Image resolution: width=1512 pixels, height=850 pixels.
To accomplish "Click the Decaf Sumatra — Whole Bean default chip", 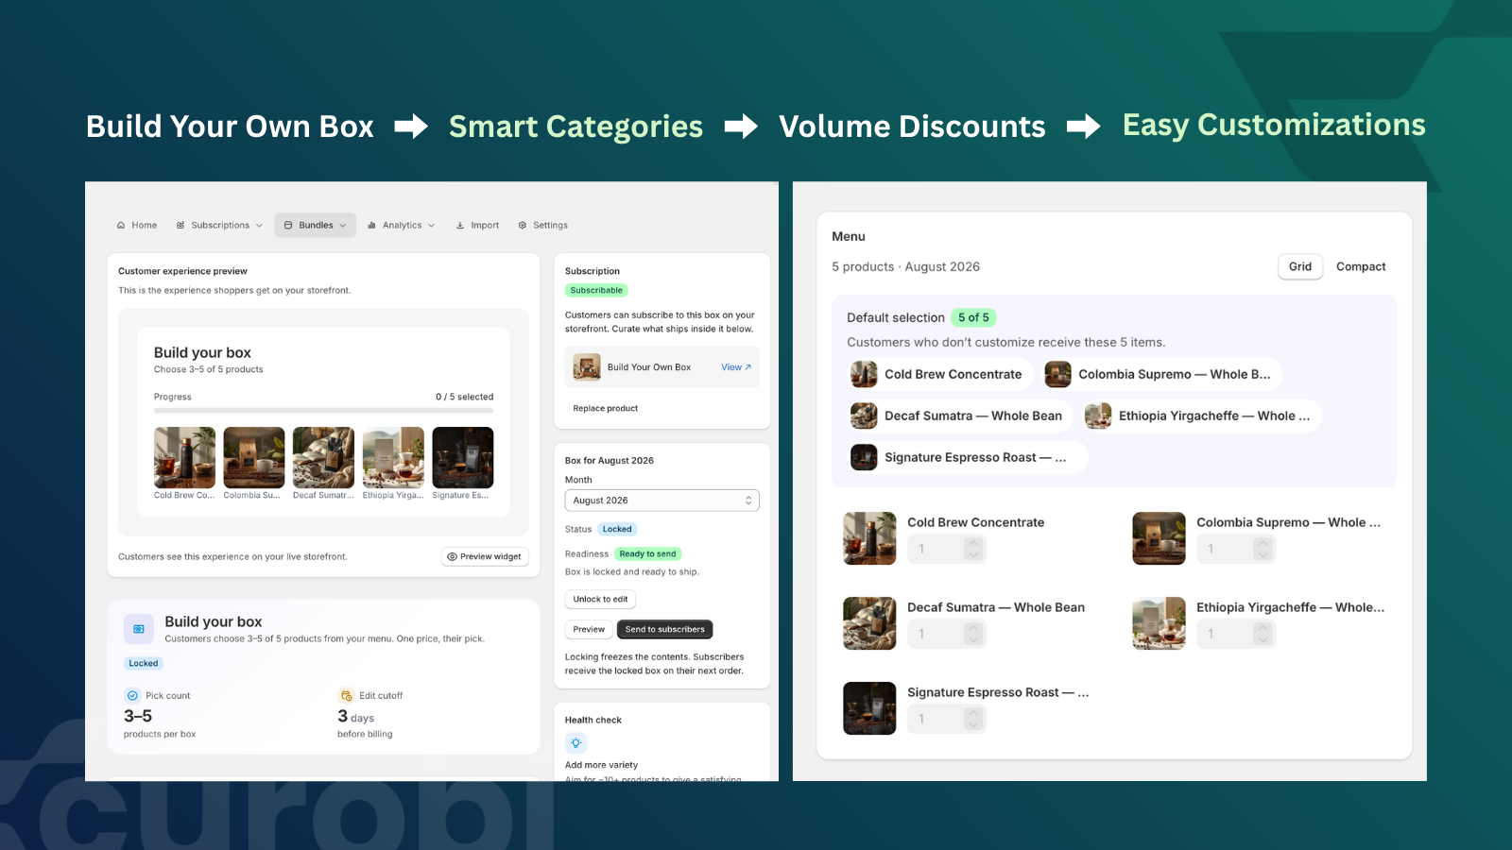I will (960, 416).
